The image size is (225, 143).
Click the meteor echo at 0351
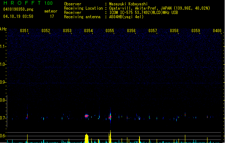click(27, 116)
